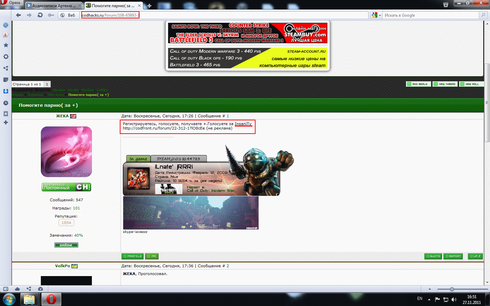Image resolution: width=490 pixels, height=306 pixels.
Task: Go forward to next page
Action: pyautogui.click(x=29, y=15)
